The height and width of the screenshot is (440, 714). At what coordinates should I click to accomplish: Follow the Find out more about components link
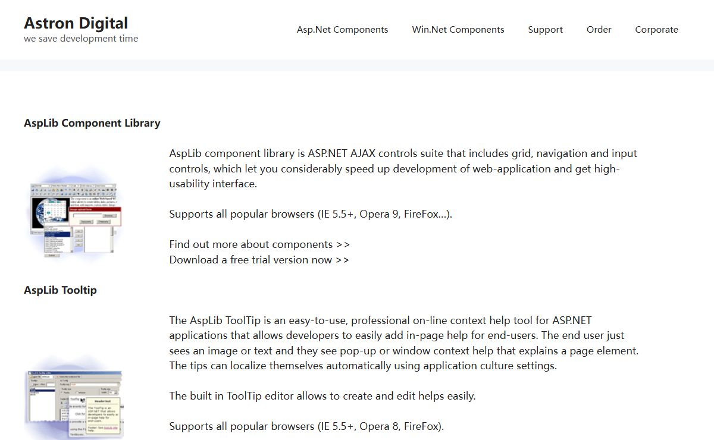(259, 244)
